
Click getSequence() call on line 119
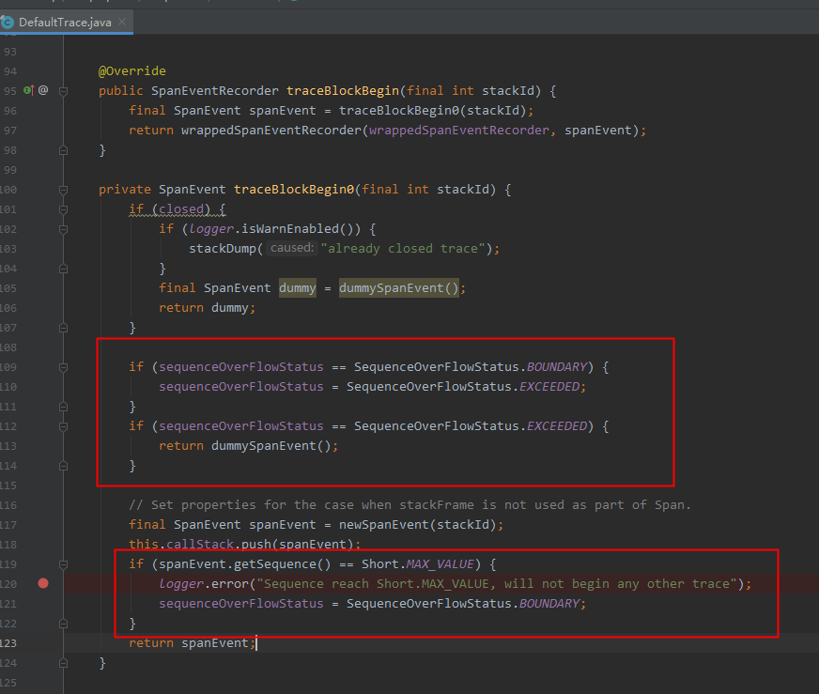pos(282,564)
